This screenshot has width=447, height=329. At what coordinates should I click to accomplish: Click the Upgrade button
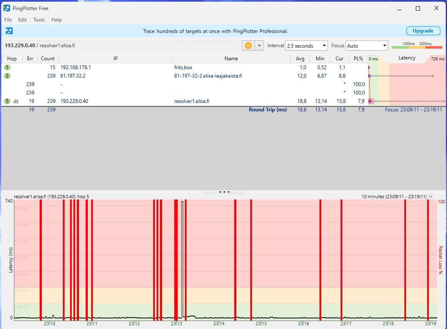click(423, 31)
